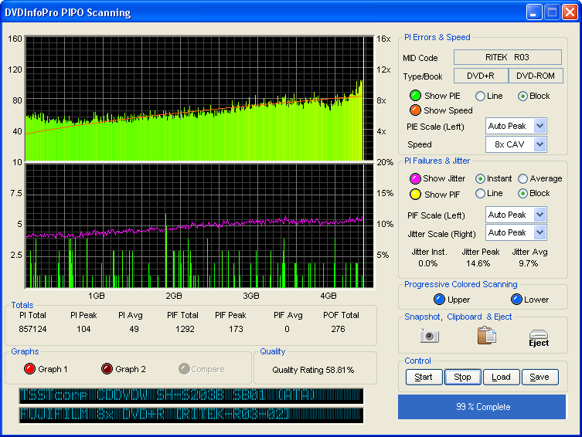
Task: Click Load to open a saved scan
Action: (x=501, y=377)
